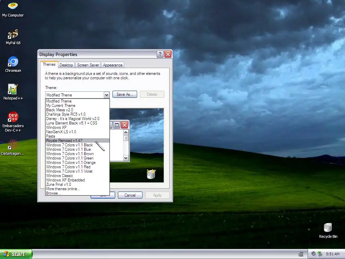Select the Themes tab
Viewport: 345px width, 259px height.
tap(49, 64)
